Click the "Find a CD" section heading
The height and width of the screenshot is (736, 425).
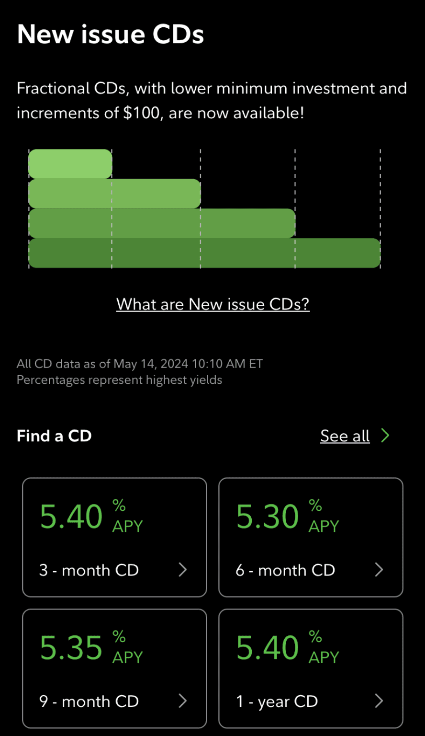(x=54, y=436)
